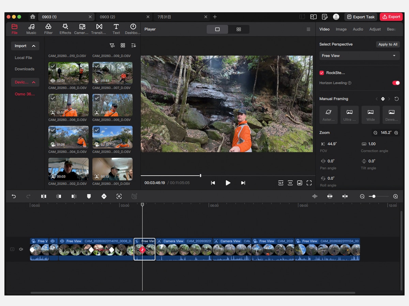Toggle checkbox on clip CAM_...005_D.OSV
409x306 pixels.
click(97, 98)
